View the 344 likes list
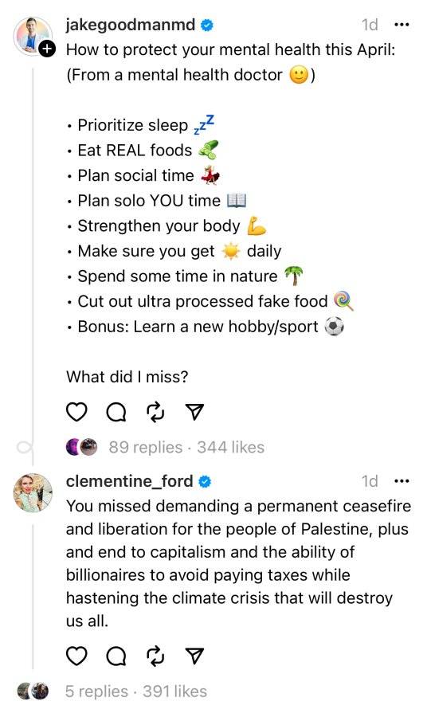Viewport: 427px width, 717px height. click(x=231, y=447)
